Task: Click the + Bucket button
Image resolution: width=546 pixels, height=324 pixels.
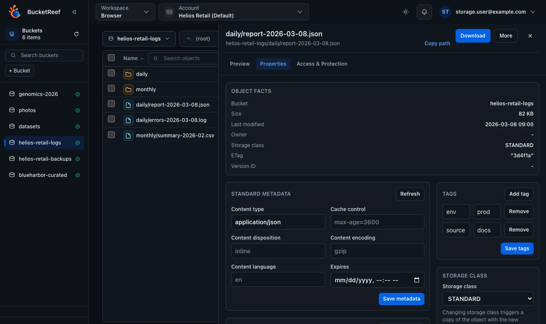Action: (x=20, y=71)
